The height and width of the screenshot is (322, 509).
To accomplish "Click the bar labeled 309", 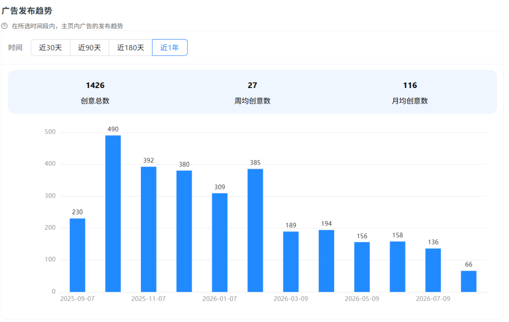I will [x=220, y=242].
